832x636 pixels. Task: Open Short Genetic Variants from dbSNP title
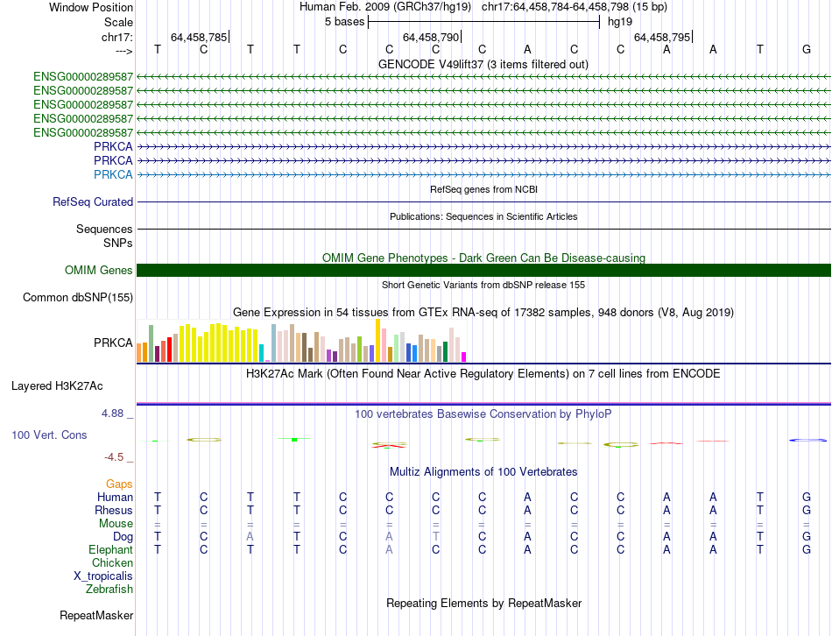[x=483, y=285]
